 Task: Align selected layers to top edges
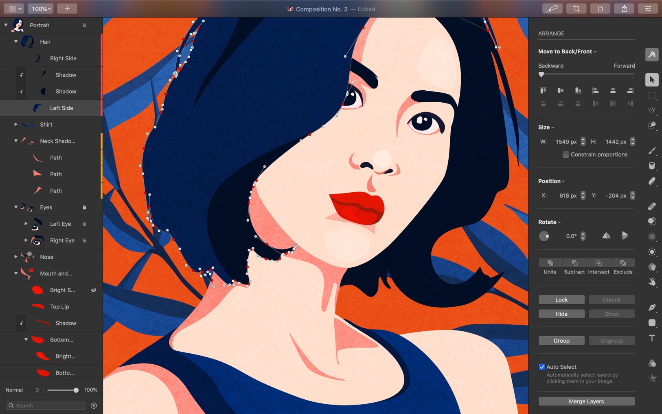coord(543,90)
